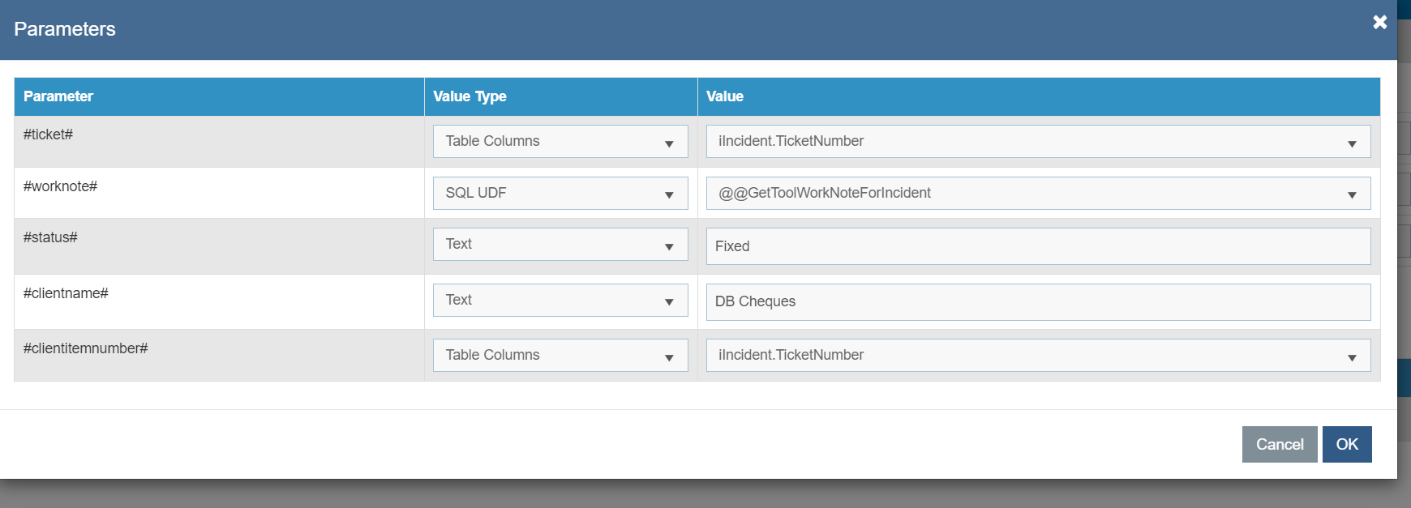Image resolution: width=1411 pixels, height=508 pixels.
Task: Select the #status# parameter cell
Action: [x=50, y=237]
